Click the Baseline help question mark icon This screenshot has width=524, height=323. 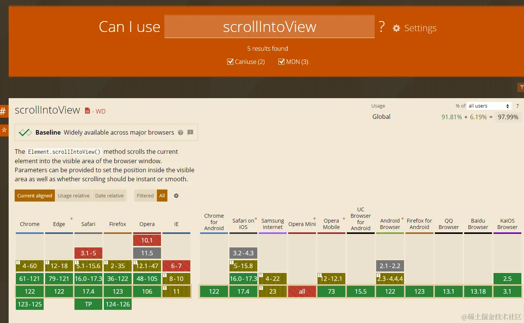pyautogui.click(x=181, y=132)
